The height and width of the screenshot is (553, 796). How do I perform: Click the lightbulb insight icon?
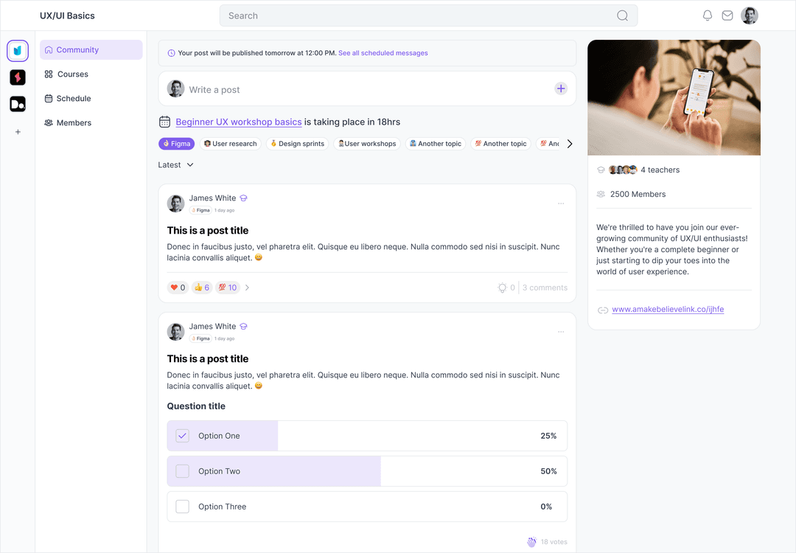(x=502, y=288)
